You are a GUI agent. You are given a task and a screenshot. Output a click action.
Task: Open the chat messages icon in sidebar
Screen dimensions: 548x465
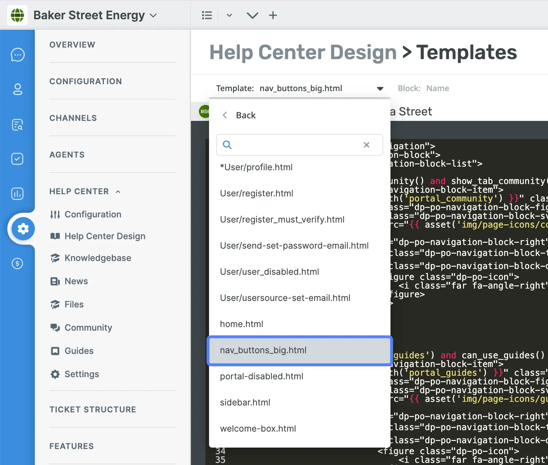pyautogui.click(x=17, y=55)
